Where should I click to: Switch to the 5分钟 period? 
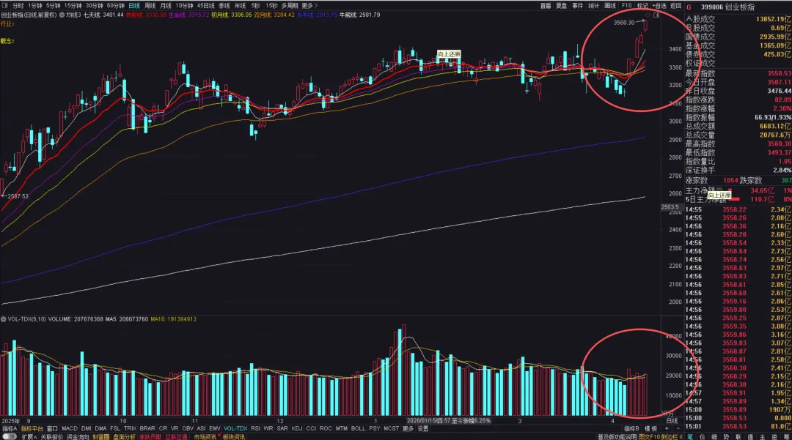click(x=53, y=6)
